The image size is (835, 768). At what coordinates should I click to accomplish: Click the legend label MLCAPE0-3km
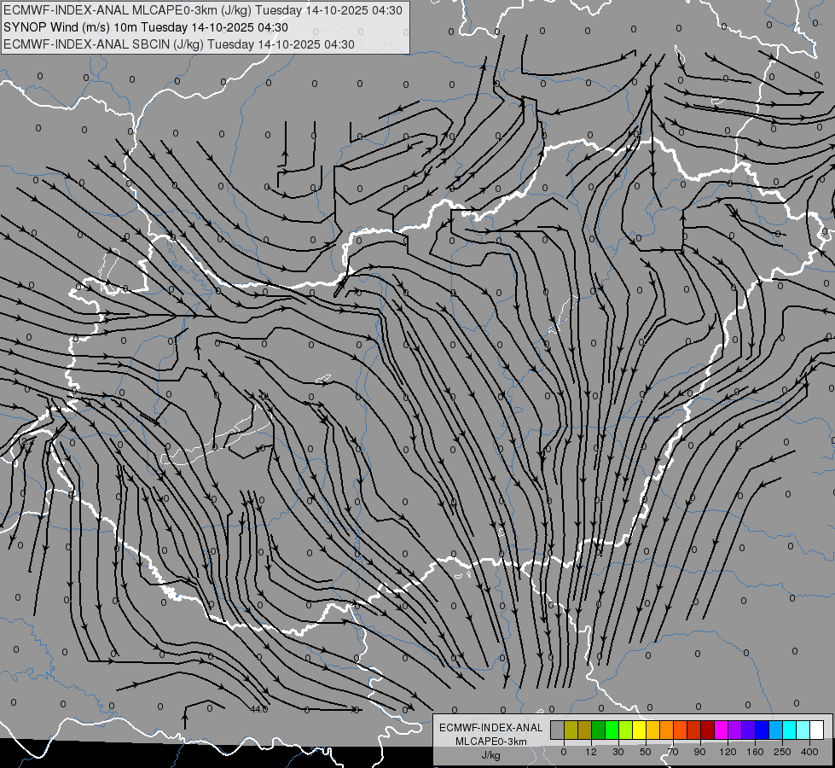pos(490,742)
